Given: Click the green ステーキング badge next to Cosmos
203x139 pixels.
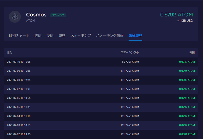Looking at the screenshot, I should 58,15.
